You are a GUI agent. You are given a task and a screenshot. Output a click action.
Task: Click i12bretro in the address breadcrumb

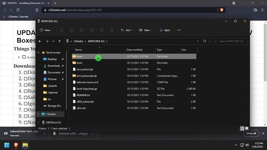pos(78,41)
